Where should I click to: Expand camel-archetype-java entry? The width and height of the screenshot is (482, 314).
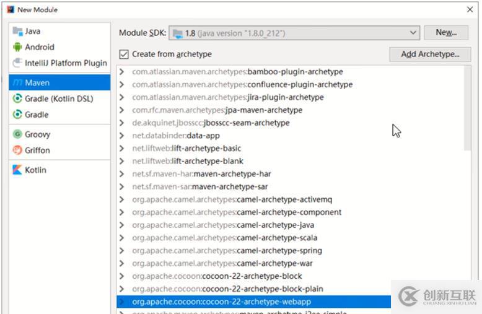[122, 225]
